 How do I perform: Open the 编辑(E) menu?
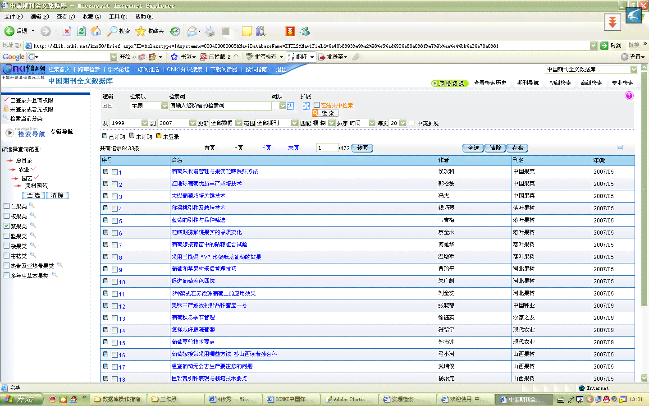tap(40, 17)
